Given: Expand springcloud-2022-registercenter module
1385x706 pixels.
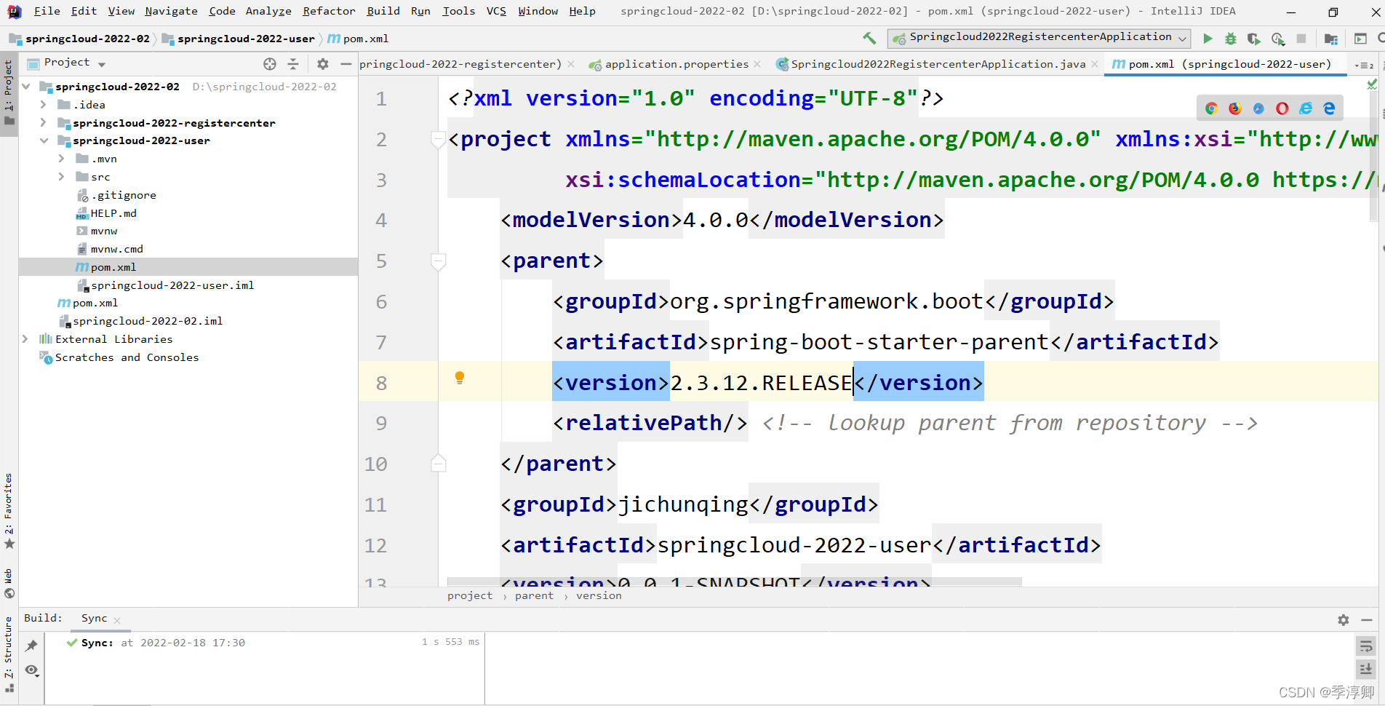Looking at the screenshot, I should coord(43,123).
